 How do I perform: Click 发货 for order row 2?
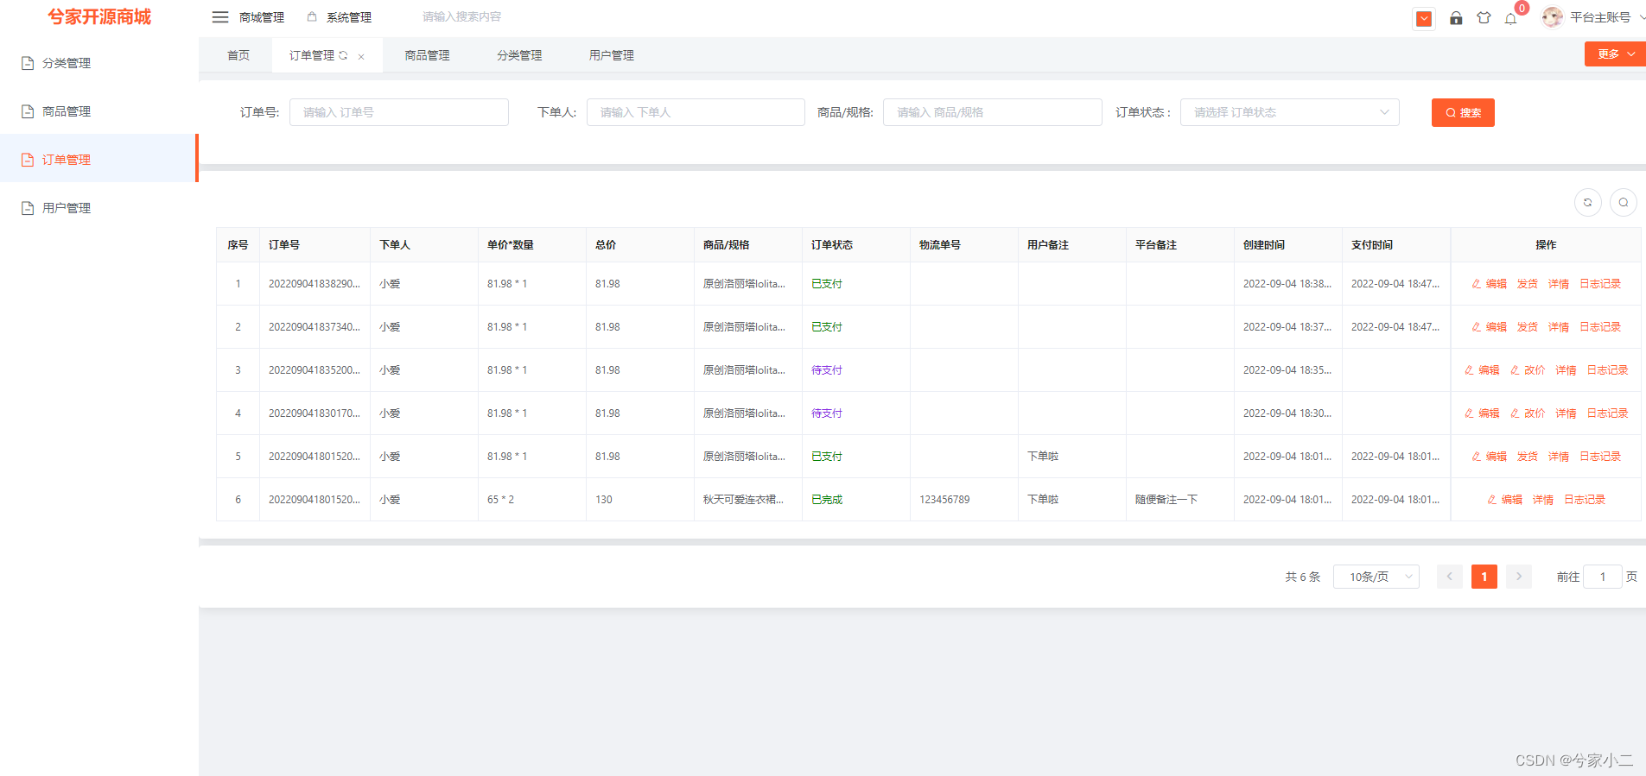1528,327
